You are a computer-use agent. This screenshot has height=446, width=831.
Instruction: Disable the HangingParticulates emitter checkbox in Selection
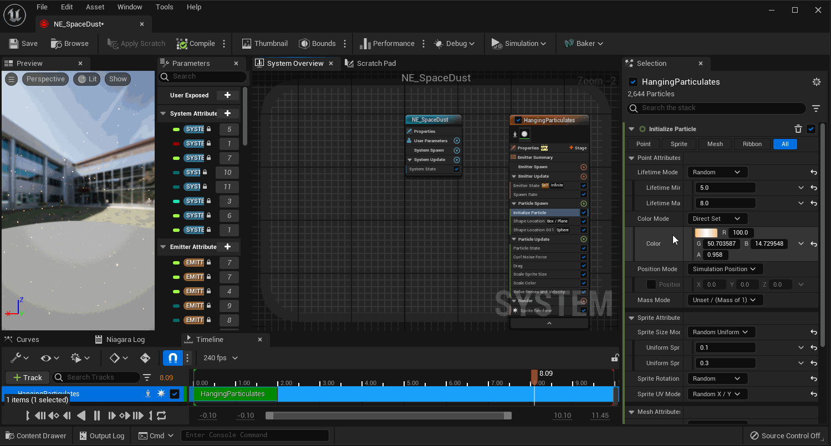point(633,82)
